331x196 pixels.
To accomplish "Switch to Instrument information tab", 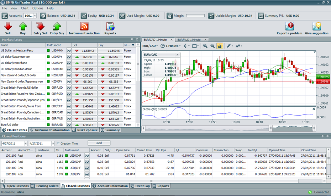I will [x=50, y=130].
